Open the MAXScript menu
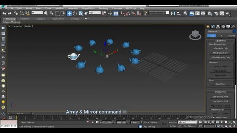Screen dimensions: 237x133 131,8
